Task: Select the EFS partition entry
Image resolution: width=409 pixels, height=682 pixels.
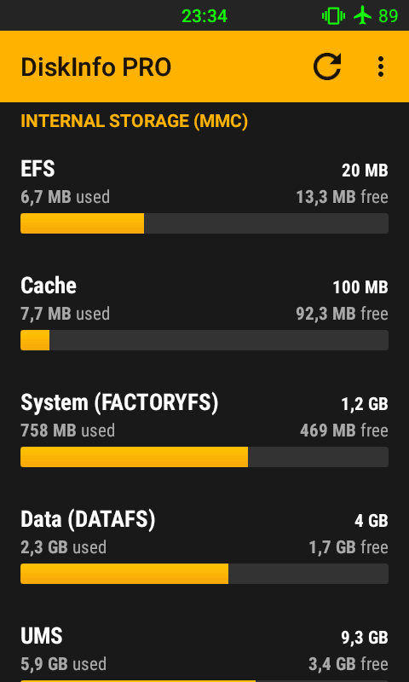Action: [204, 196]
